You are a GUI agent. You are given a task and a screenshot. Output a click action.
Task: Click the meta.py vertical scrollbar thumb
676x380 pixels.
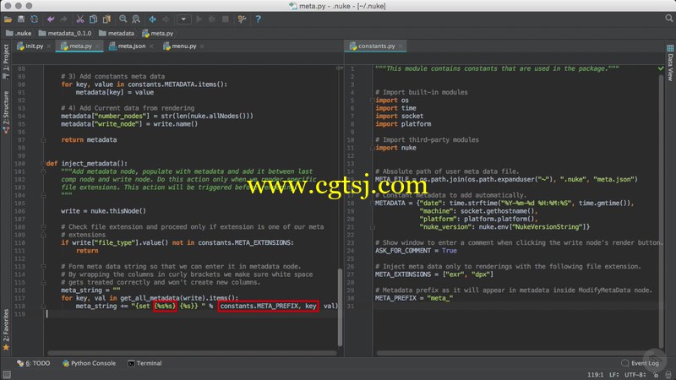pyautogui.click(x=340, y=307)
